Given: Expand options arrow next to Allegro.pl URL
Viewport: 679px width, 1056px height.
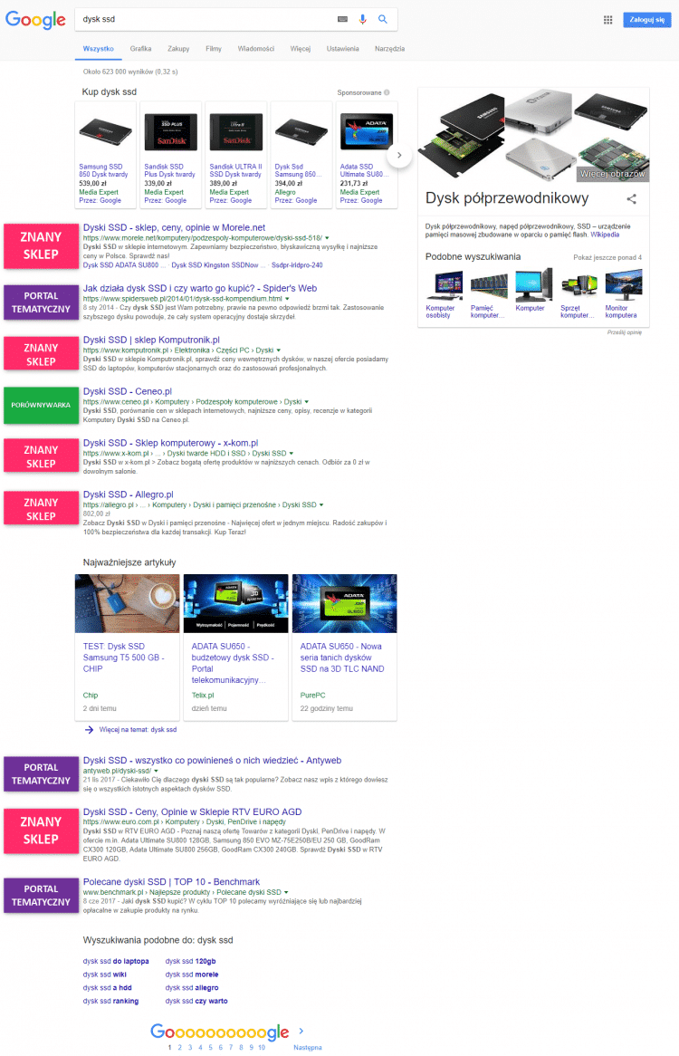Looking at the screenshot, I should point(321,505).
